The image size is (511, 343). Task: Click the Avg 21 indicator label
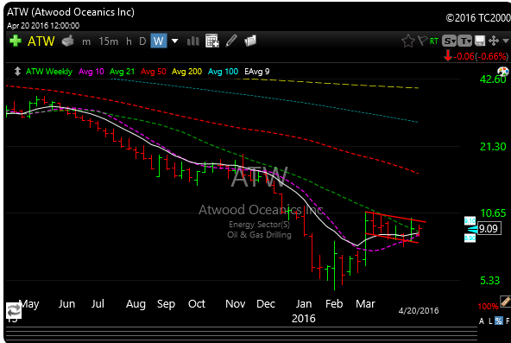pyautogui.click(x=123, y=72)
